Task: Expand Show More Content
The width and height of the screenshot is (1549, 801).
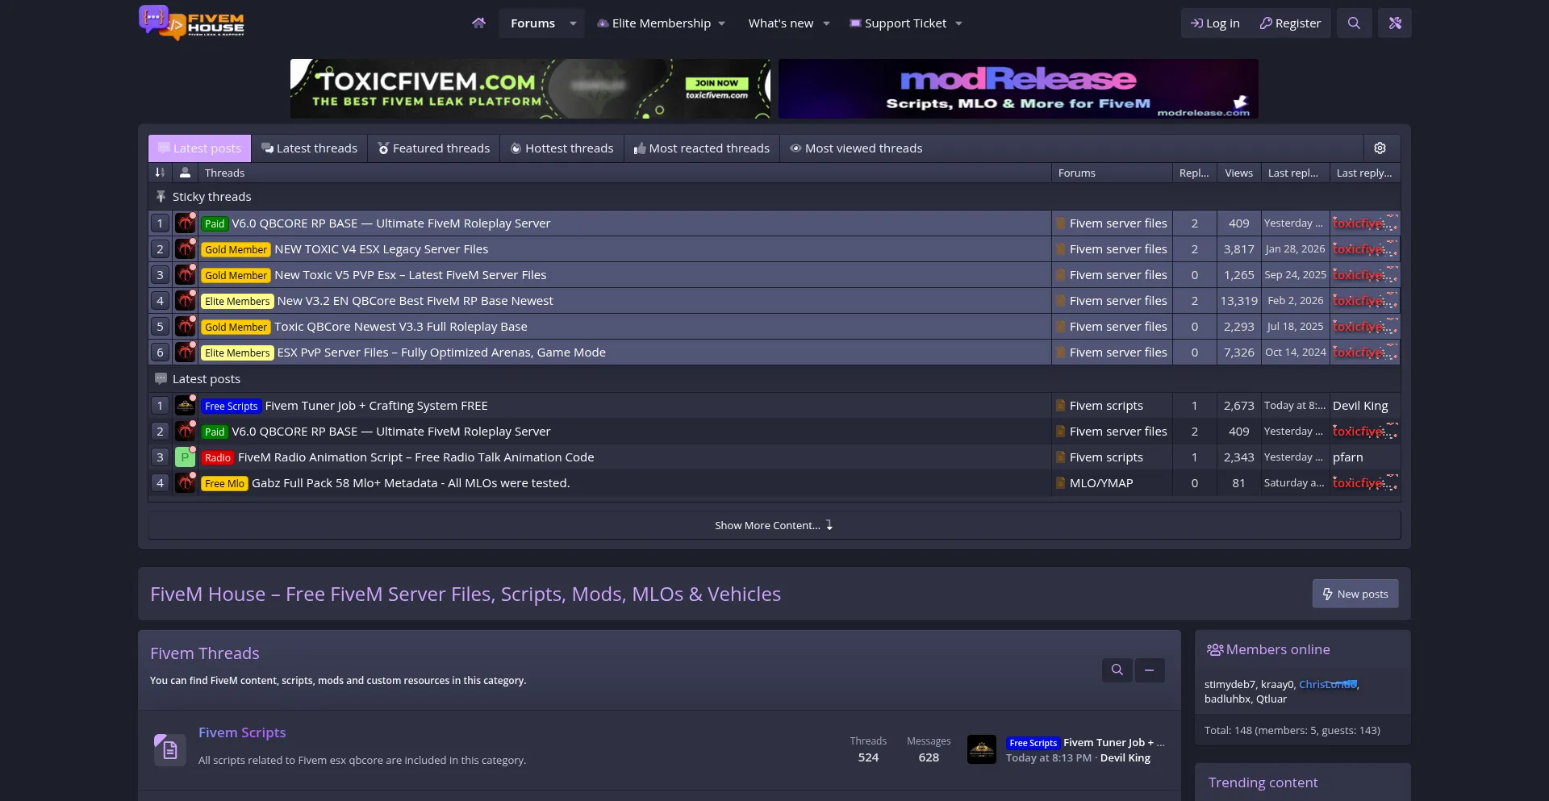Action: [x=774, y=525]
